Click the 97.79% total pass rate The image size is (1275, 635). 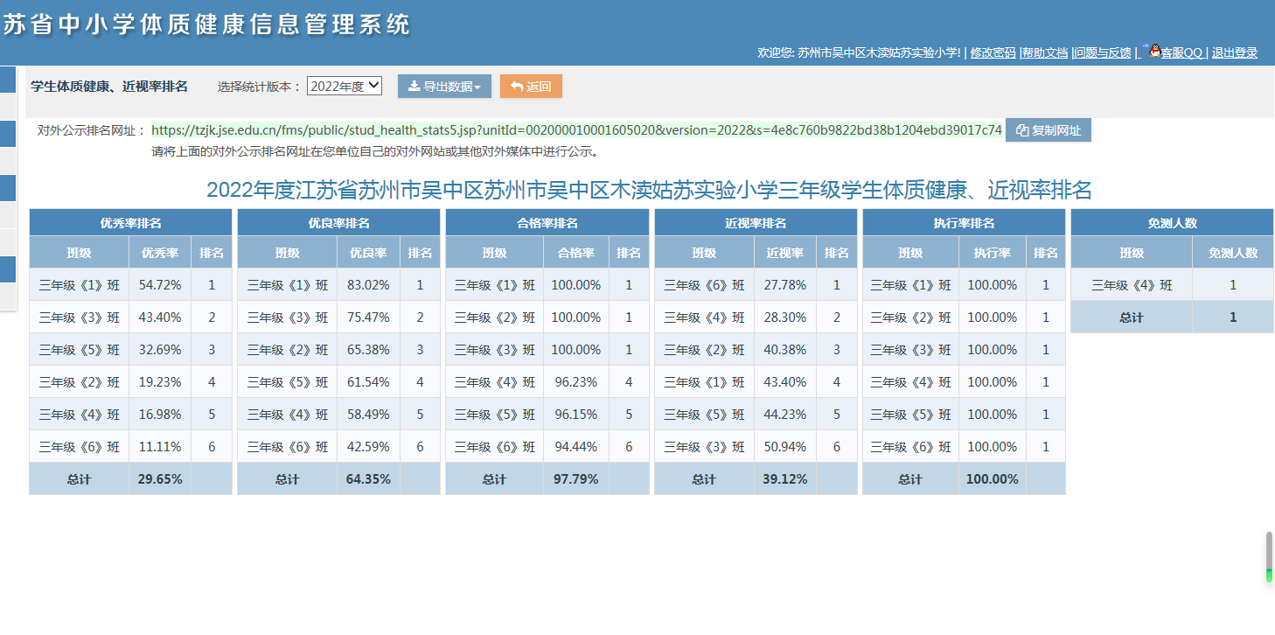(576, 479)
